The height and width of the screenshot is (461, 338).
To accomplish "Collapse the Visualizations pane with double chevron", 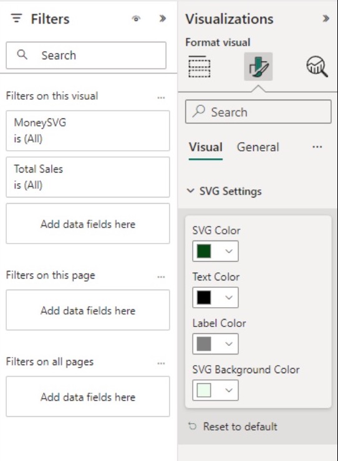I will click(326, 19).
